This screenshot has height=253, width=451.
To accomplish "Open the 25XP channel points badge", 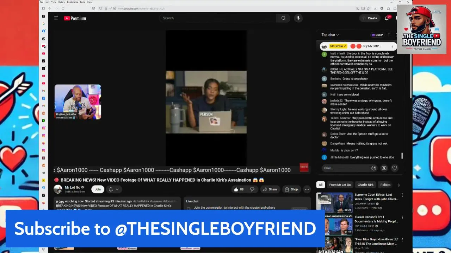I will pyautogui.click(x=377, y=35).
